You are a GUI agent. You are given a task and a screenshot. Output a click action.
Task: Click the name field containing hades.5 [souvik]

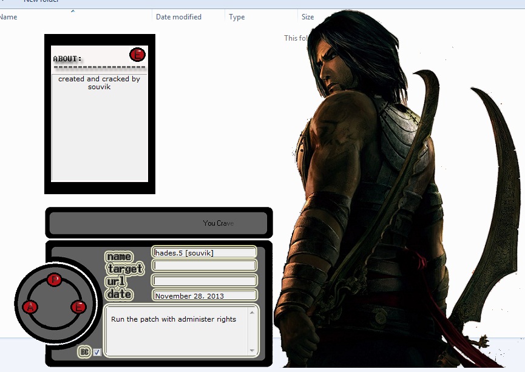tap(205, 252)
